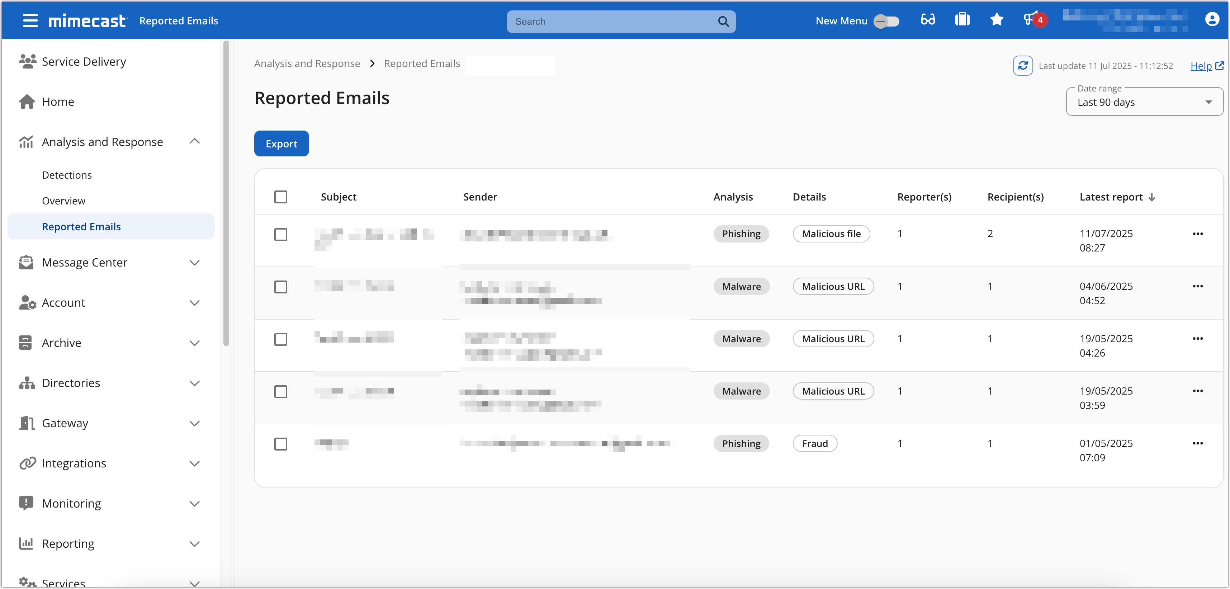Viewport: 1230px width, 589px height.
Task: Refresh the Reported Emails data
Action: point(1023,65)
